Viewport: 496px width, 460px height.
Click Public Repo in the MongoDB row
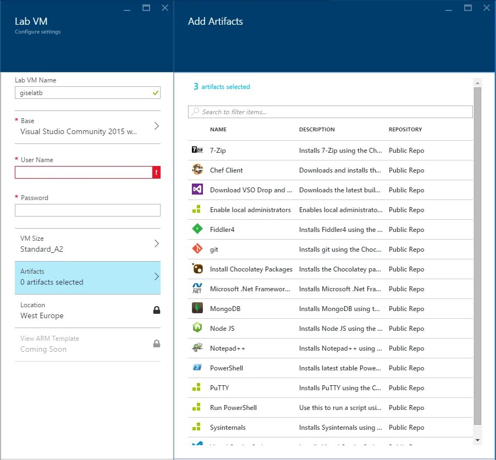pyautogui.click(x=406, y=308)
